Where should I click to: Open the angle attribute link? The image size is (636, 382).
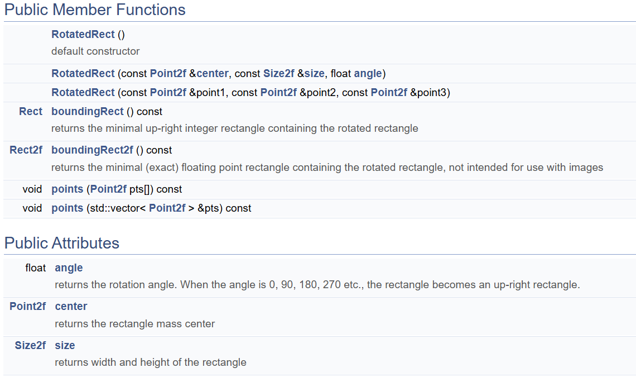tap(69, 268)
